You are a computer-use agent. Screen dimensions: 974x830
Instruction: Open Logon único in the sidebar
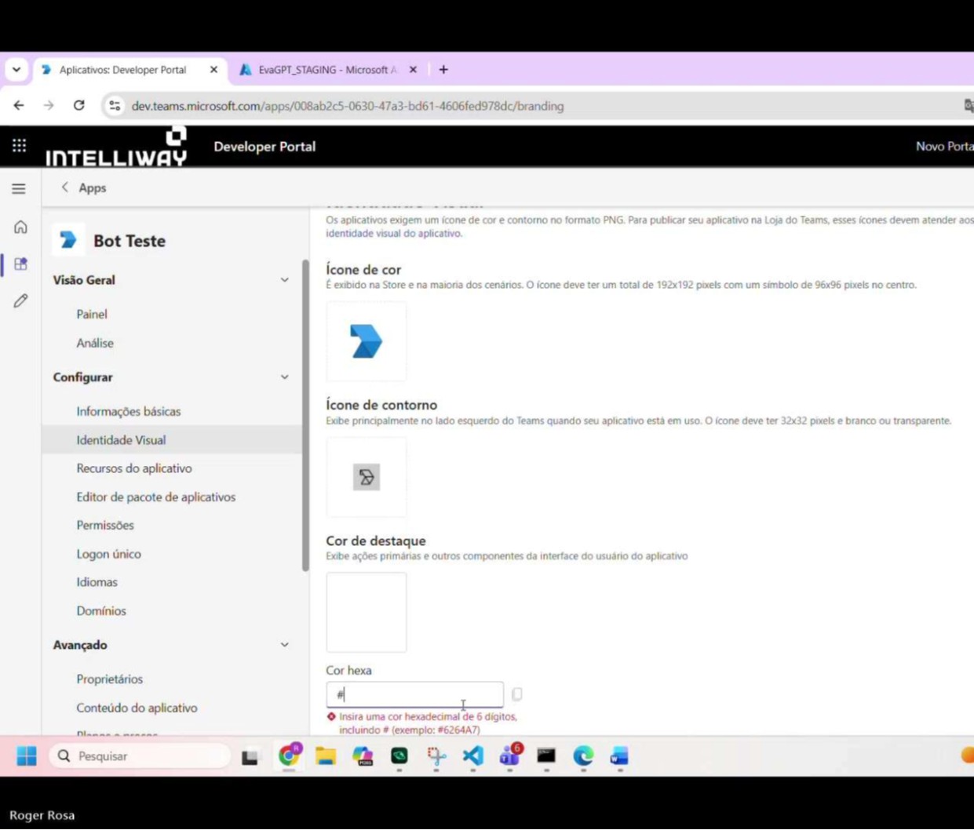tap(109, 554)
